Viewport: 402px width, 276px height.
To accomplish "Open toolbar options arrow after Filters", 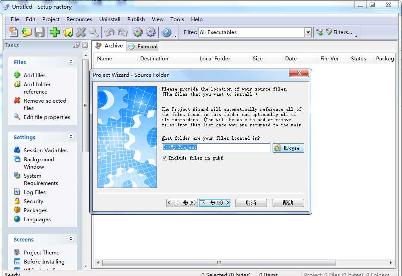I will click(x=356, y=36).
